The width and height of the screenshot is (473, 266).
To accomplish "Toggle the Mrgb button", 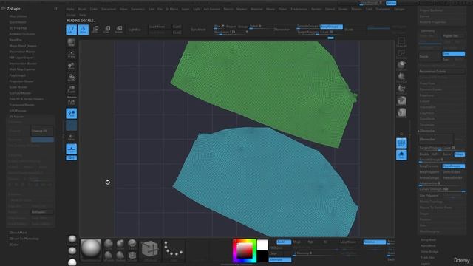I will point(297,242).
